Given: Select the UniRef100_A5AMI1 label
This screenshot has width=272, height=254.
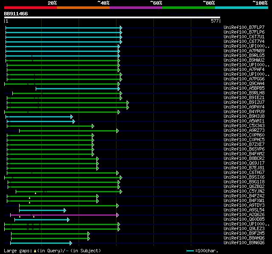Looking at the screenshot, I should coord(244,121).
